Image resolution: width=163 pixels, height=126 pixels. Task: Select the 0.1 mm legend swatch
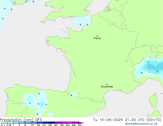(x=4, y=123)
